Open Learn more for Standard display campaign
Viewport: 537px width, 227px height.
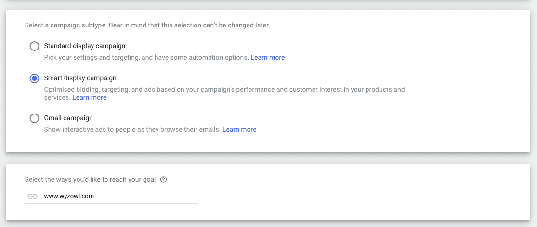(267, 57)
